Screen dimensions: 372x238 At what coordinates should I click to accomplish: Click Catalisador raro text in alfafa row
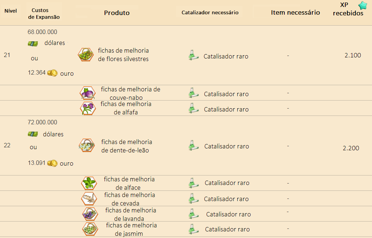tap(226, 109)
